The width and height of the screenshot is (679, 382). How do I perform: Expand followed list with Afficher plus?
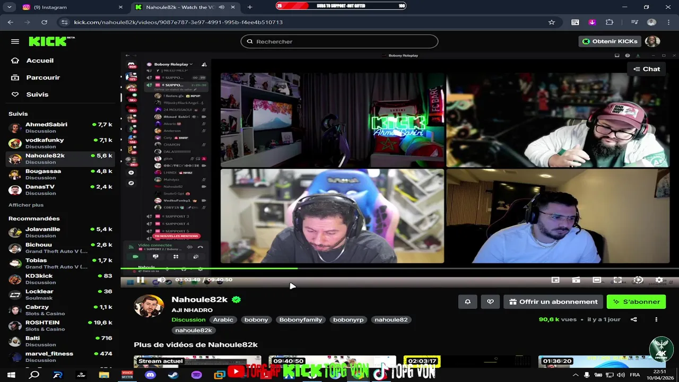(x=26, y=205)
